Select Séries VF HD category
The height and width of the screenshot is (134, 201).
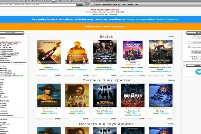(5, 70)
